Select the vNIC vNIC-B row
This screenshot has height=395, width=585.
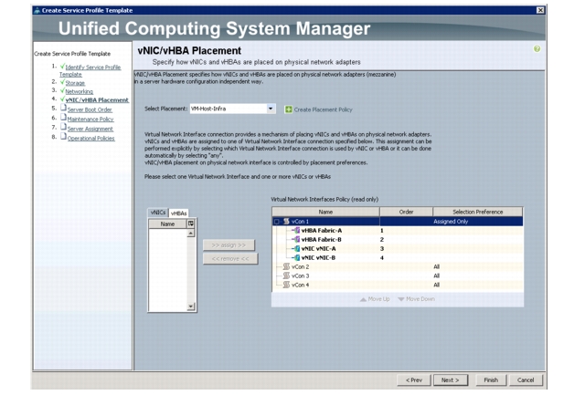(398, 257)
